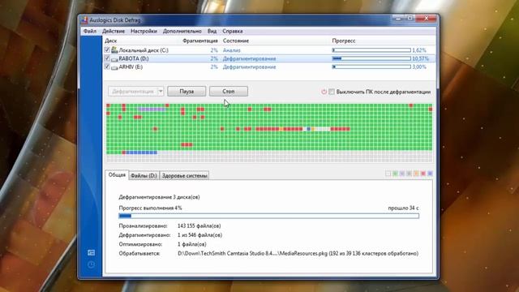Click the Анализ status of disk C:

[x=231, y=50]
